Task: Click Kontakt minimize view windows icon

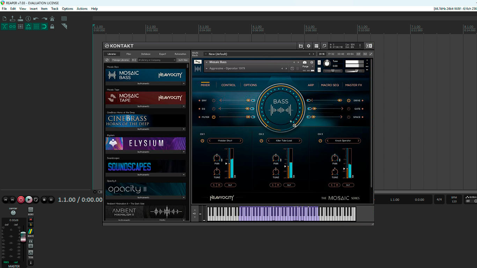Action: pyautogui.click(x=324, y=46)
